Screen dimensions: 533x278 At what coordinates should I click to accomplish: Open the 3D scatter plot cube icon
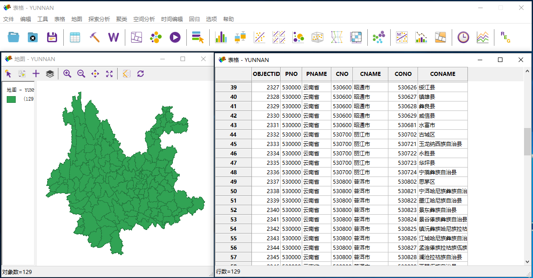317,37
